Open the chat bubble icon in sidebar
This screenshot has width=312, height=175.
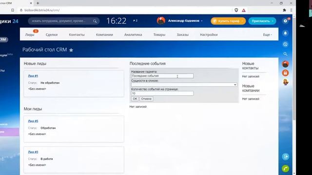pyautogui.click(x=285, y=44)
